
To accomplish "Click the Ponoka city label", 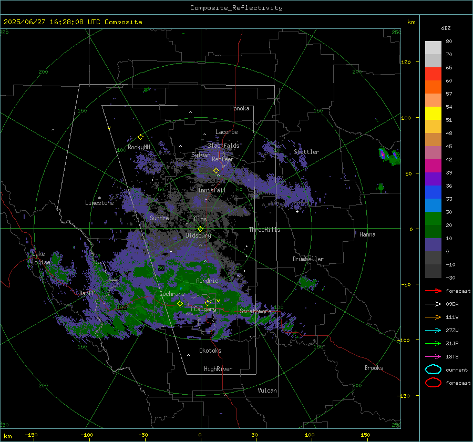I will click(240, 108).
